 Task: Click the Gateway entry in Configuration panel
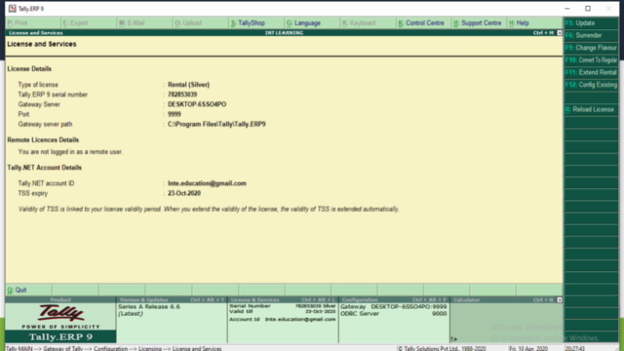coord(394,307)
